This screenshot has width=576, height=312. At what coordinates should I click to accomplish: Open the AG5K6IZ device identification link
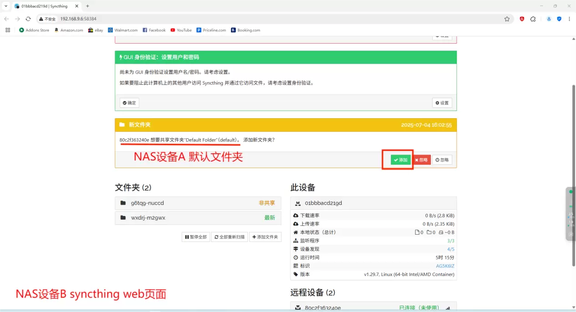point(445,266)
